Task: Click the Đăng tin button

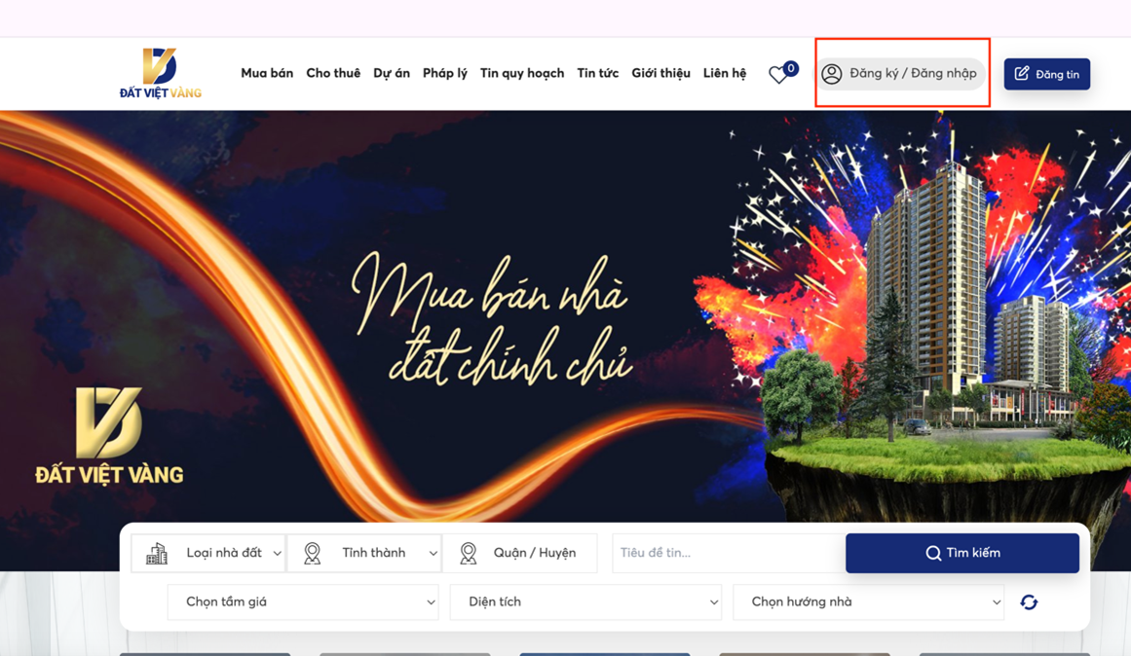Action: pyautogui.click(x=1046, y=74)
